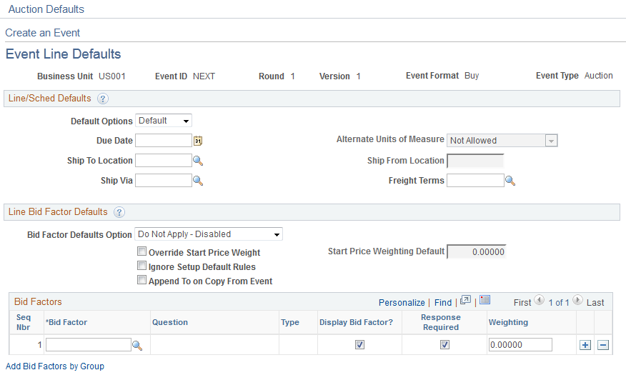Click the Seq Nbr column header

(23, 322)
